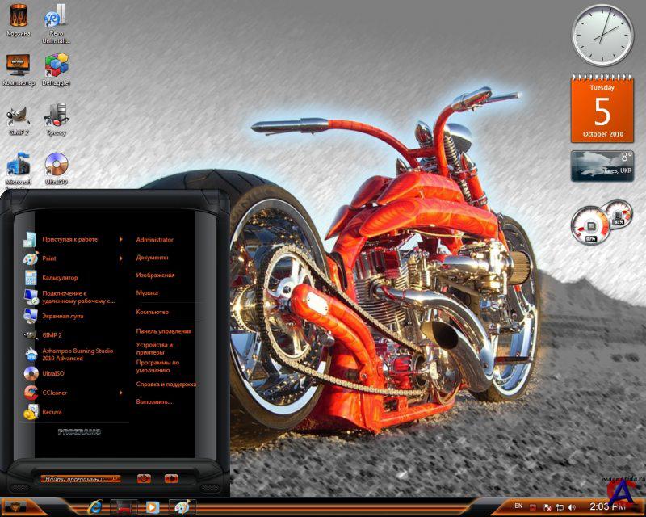Open the network status tray icon
This screenshot has height=517, width=646.
[559, 507]
